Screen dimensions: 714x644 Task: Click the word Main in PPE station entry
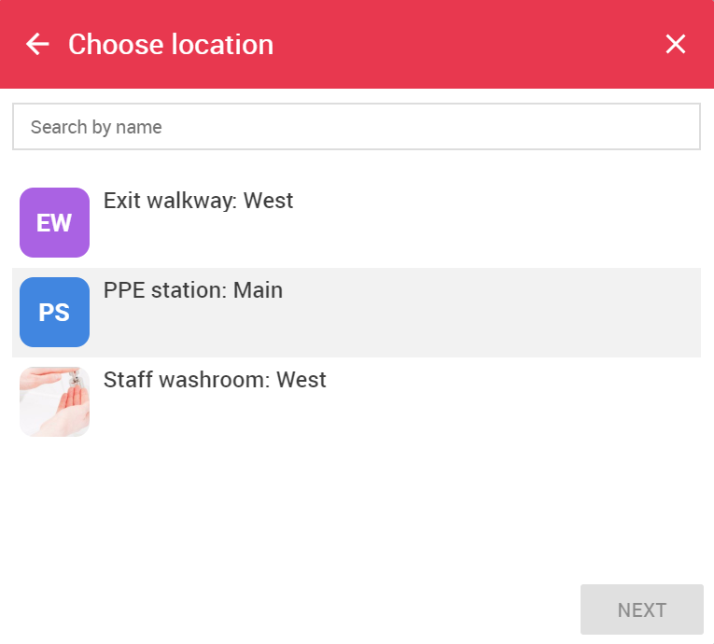coord(259,290)
